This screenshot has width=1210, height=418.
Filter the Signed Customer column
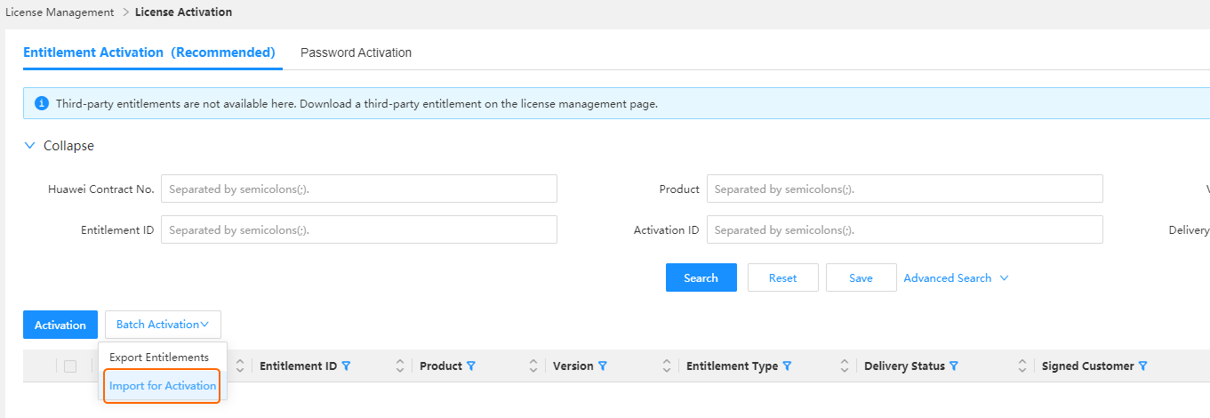pos(1143,366)
